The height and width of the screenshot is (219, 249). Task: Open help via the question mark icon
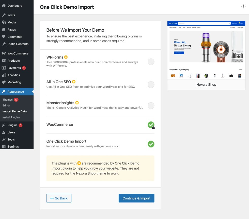pos(243,6)
